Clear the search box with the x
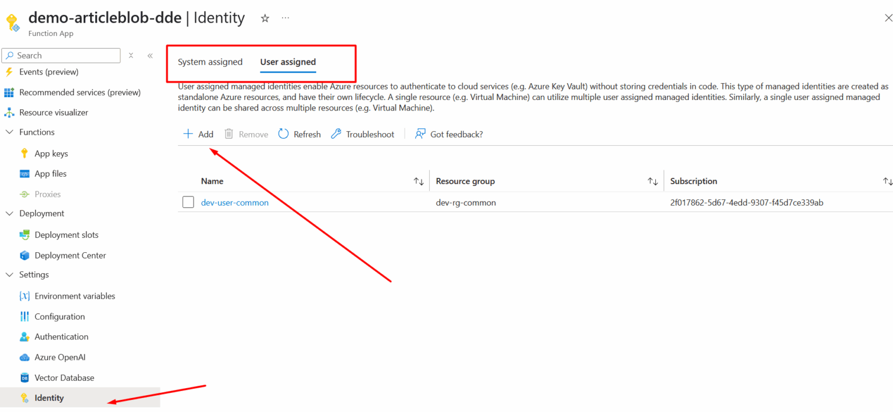893x412 pixels. click(131, 54)
